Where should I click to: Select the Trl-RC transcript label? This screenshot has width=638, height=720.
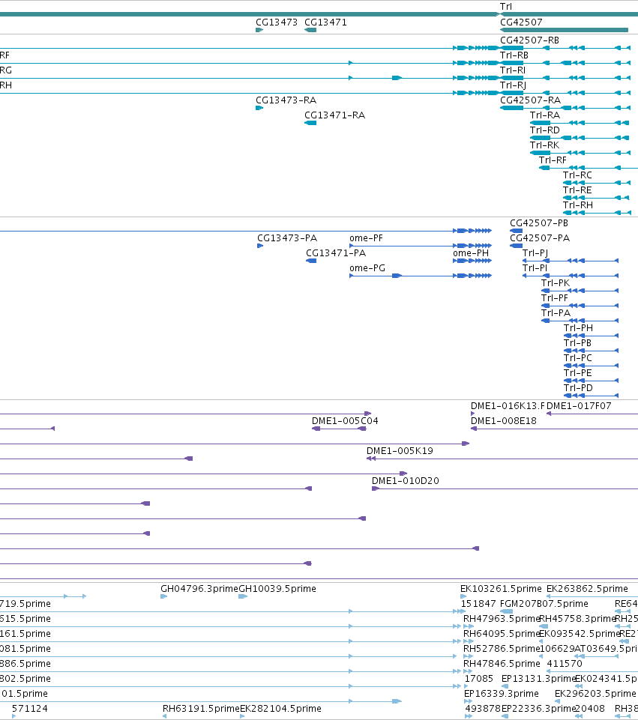point(578,175)
